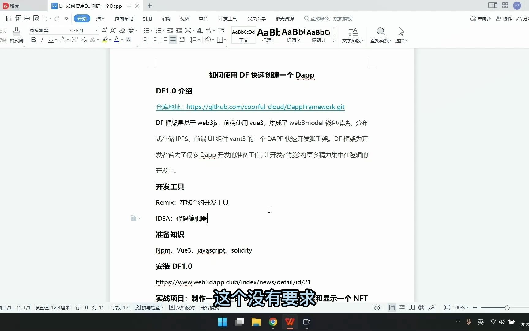Click the zoom slider handle
This screenshot has width=529, height=331.
pyautogui.click(x=507, y=307)
